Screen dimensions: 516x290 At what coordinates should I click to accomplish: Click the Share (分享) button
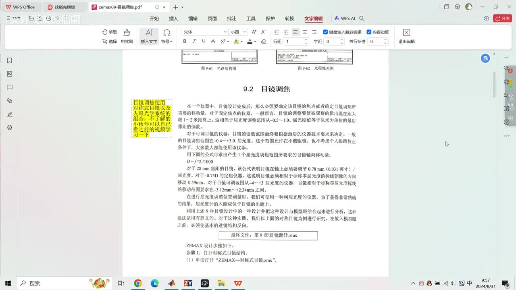(x=502, y=19)
